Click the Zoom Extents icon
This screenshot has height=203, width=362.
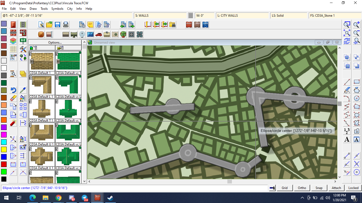[347, 33]
